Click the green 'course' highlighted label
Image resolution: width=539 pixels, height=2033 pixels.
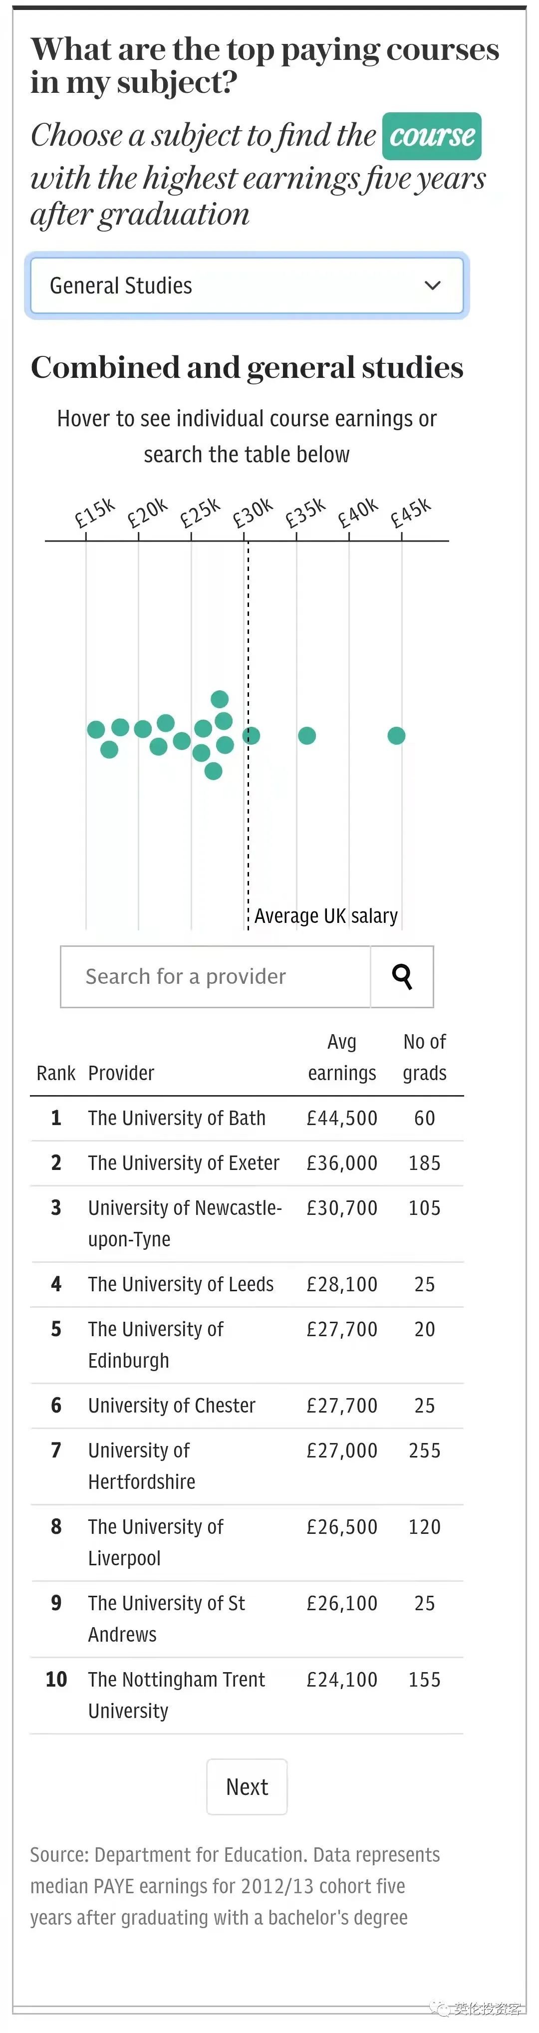(x=432, y=136)
